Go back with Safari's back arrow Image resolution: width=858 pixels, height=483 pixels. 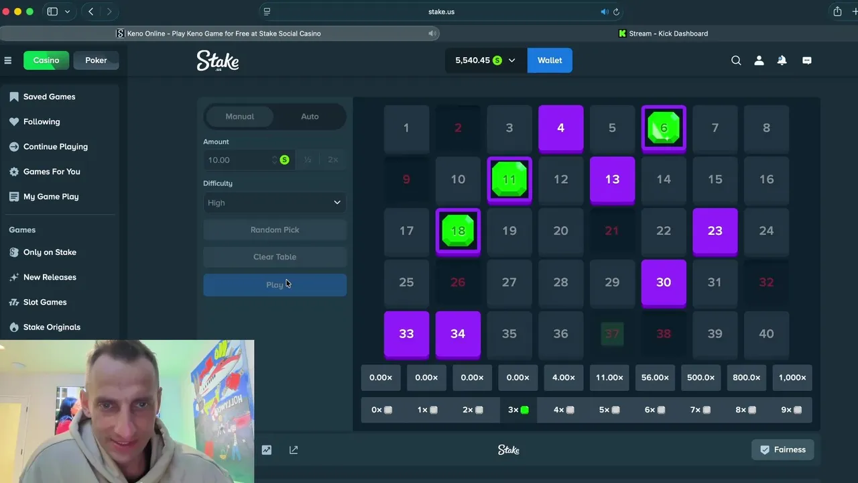[91, 11]
